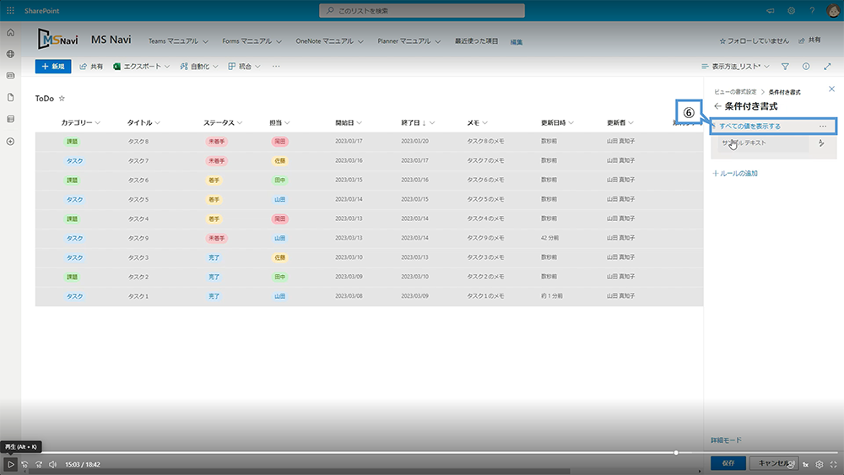Expand list to full page view icon
The image size is (844, 475).
coord(827,67)
